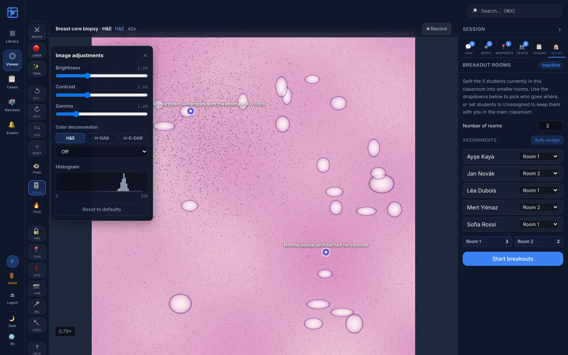Open the deconvolution channel Off dropdown
Image resolution: width=568 pixels, height=355 pixels.
[x=102, y=152]
